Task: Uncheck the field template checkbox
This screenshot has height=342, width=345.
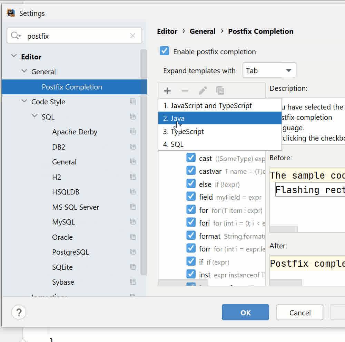Action: [191, 197]
